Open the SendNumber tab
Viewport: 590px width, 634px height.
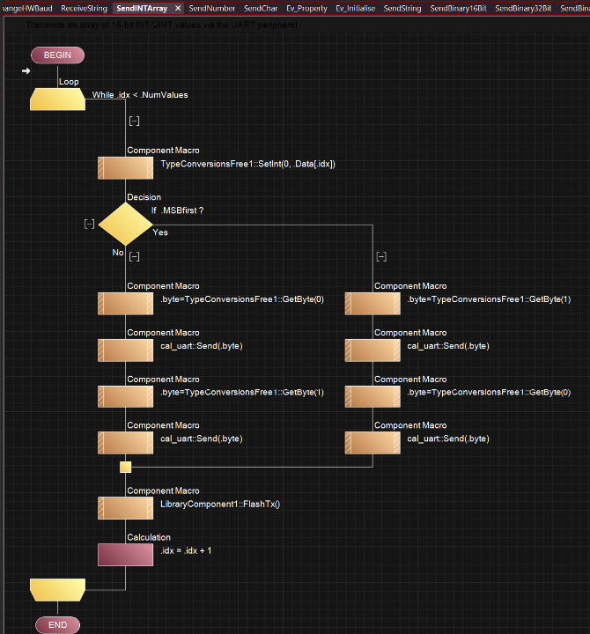[212, 8]
